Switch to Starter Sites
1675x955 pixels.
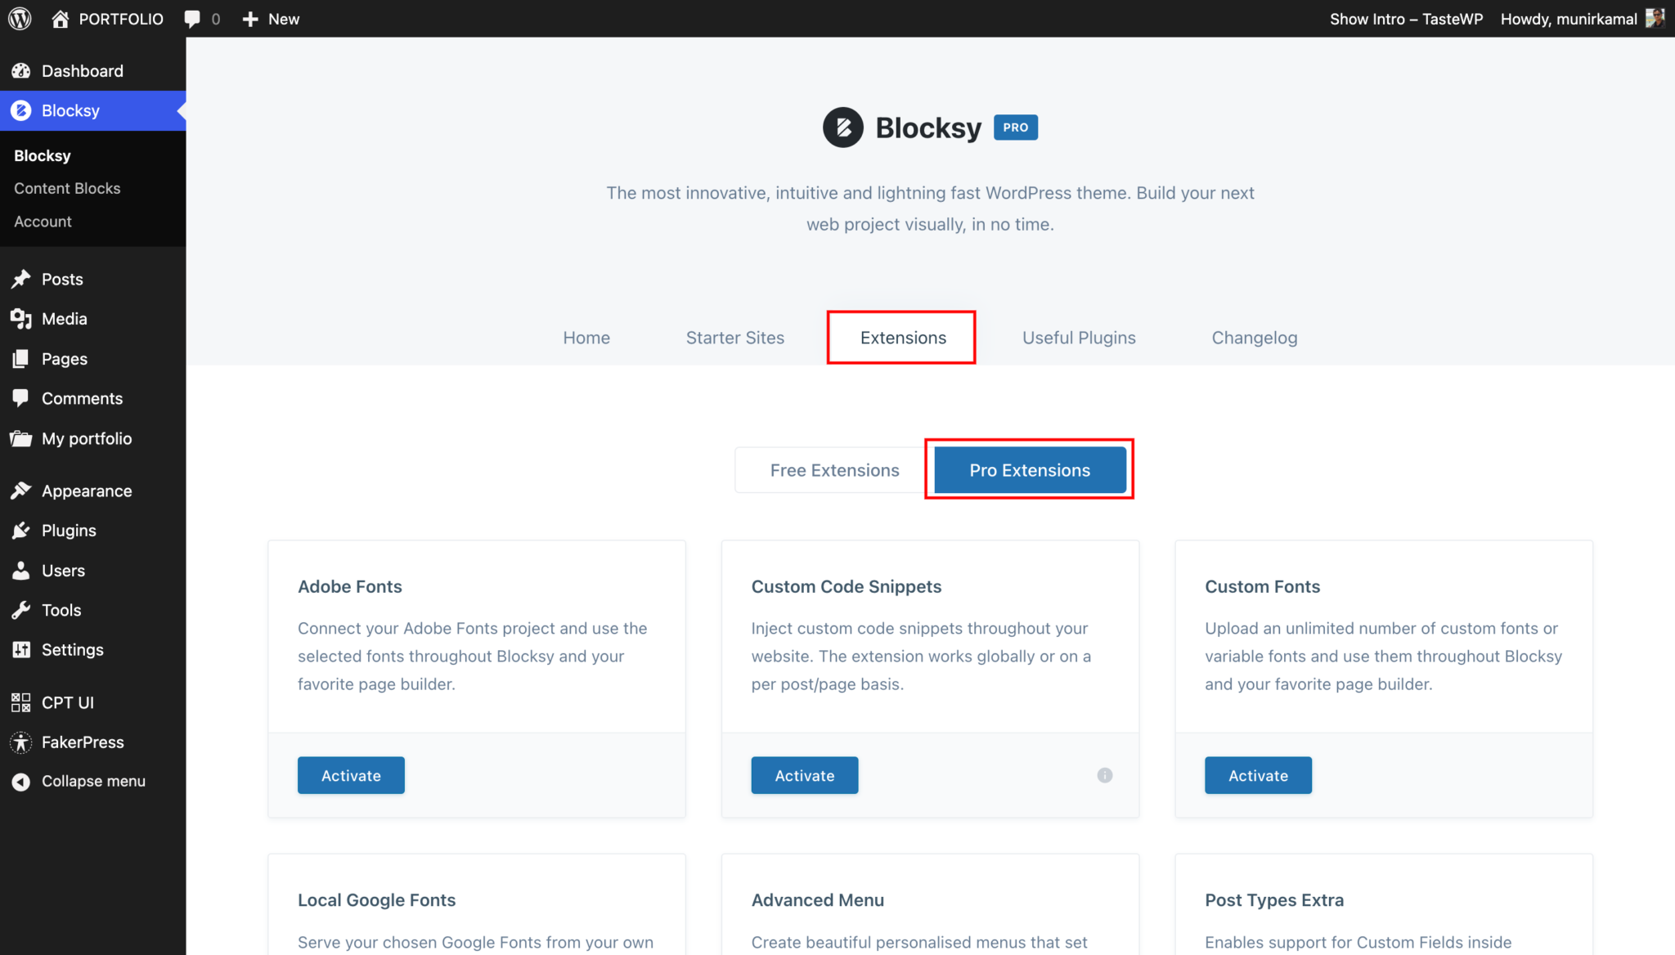734,337
